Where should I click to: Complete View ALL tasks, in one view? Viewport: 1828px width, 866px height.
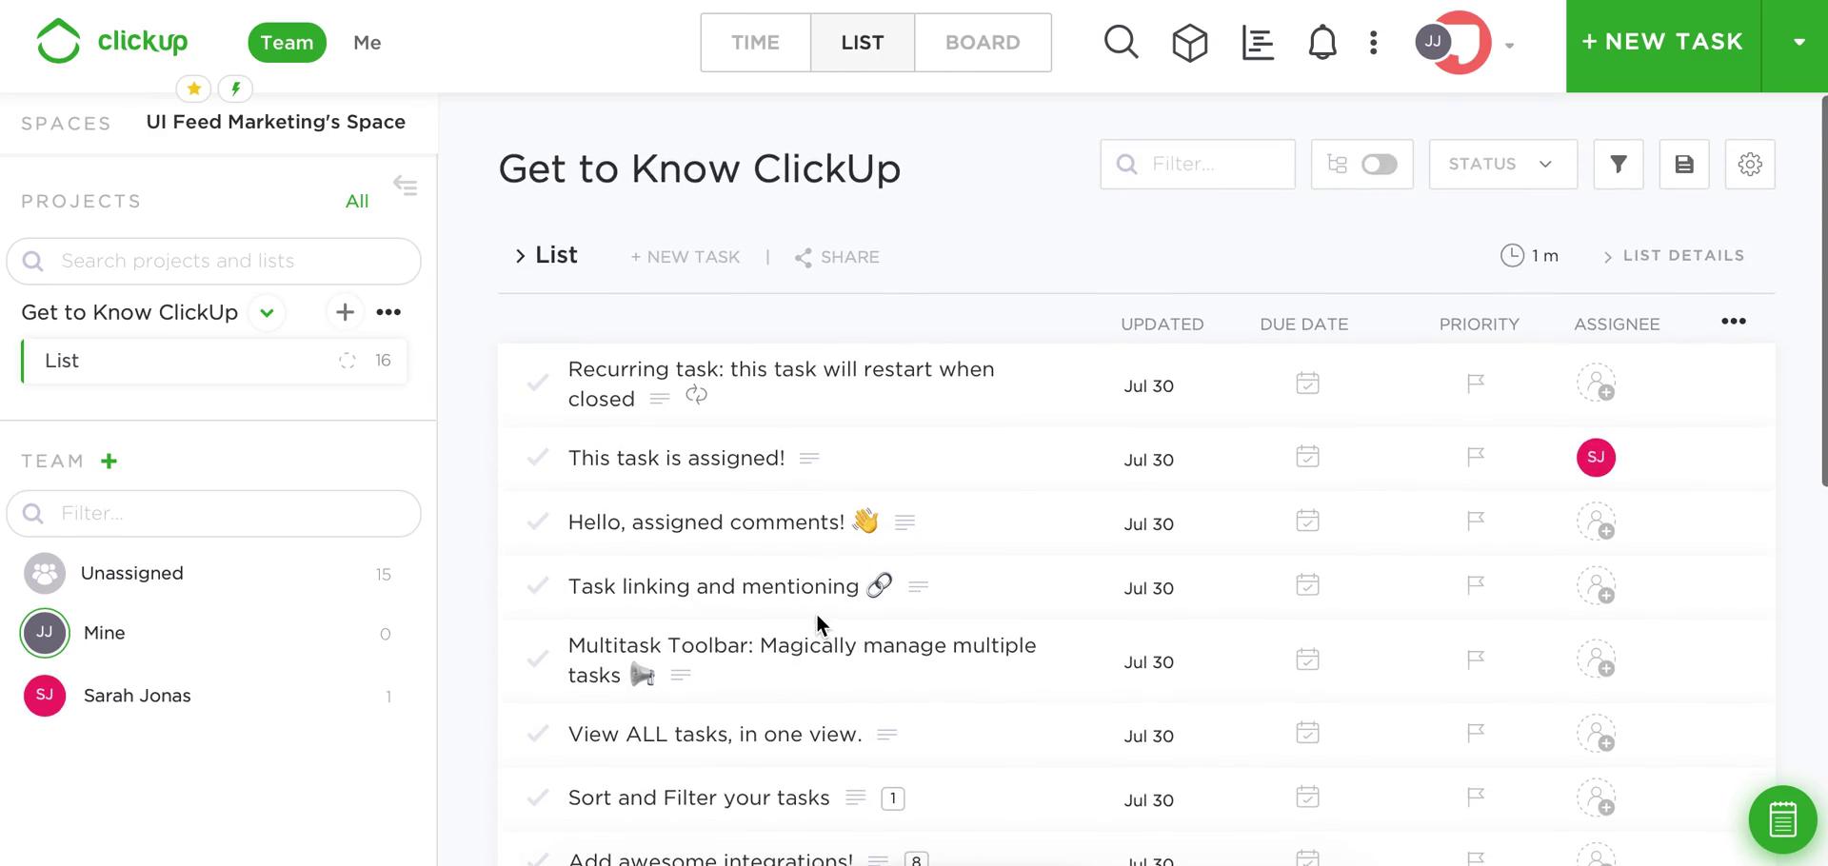coord(538,733)
